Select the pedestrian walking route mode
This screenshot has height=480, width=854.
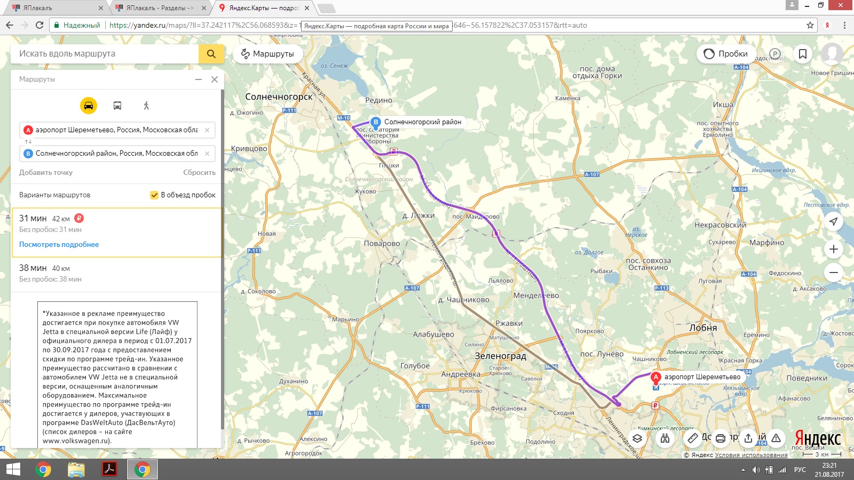(146, 106)
